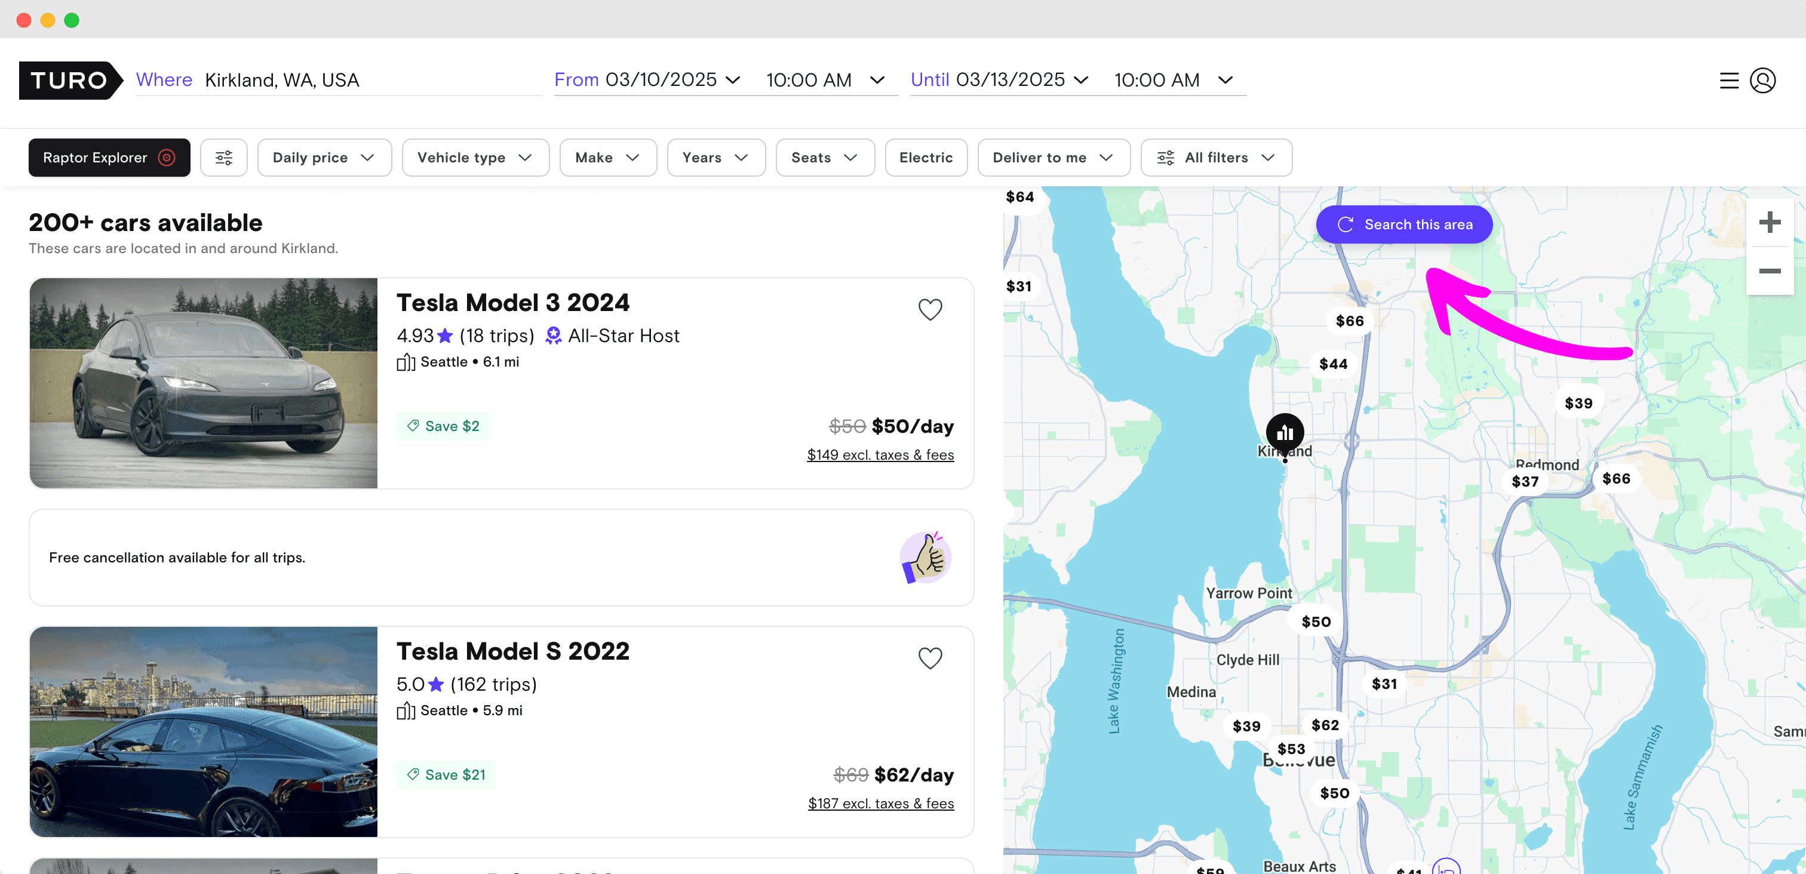
Task: Open the user profile icon
Action: click(x=1762, y=81)
